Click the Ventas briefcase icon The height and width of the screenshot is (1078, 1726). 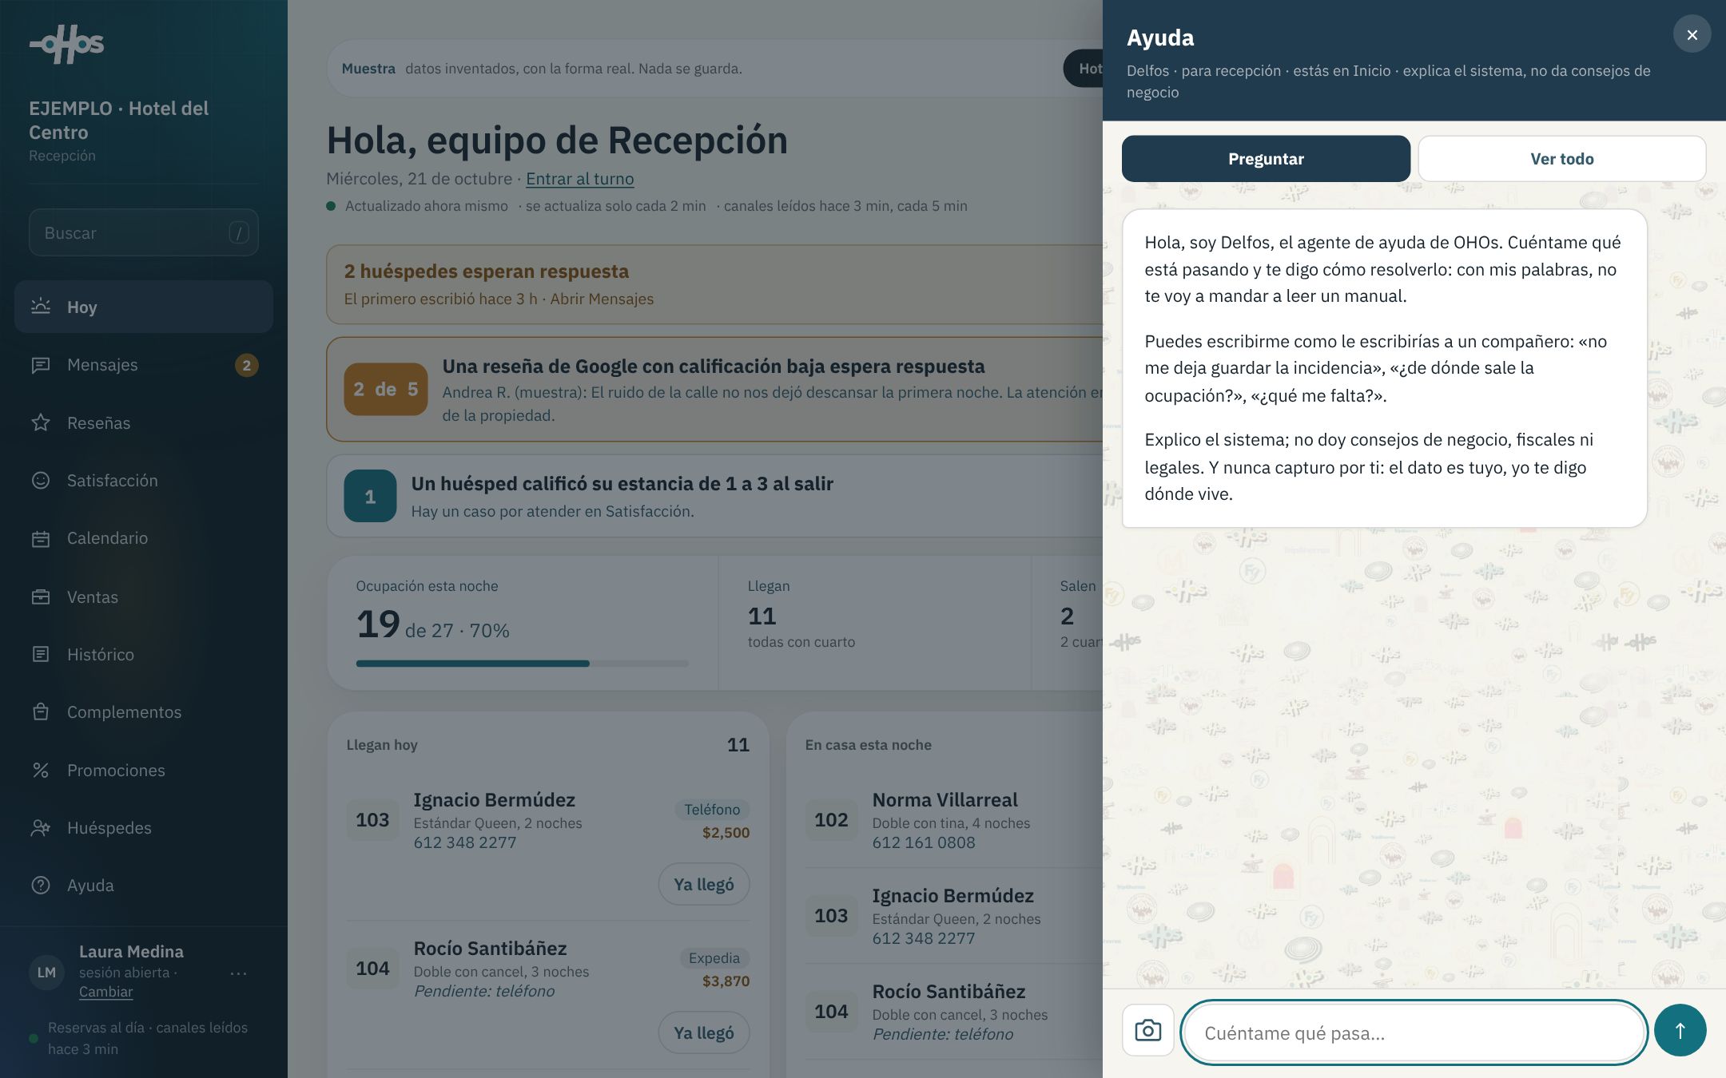(x=41, y=596)
